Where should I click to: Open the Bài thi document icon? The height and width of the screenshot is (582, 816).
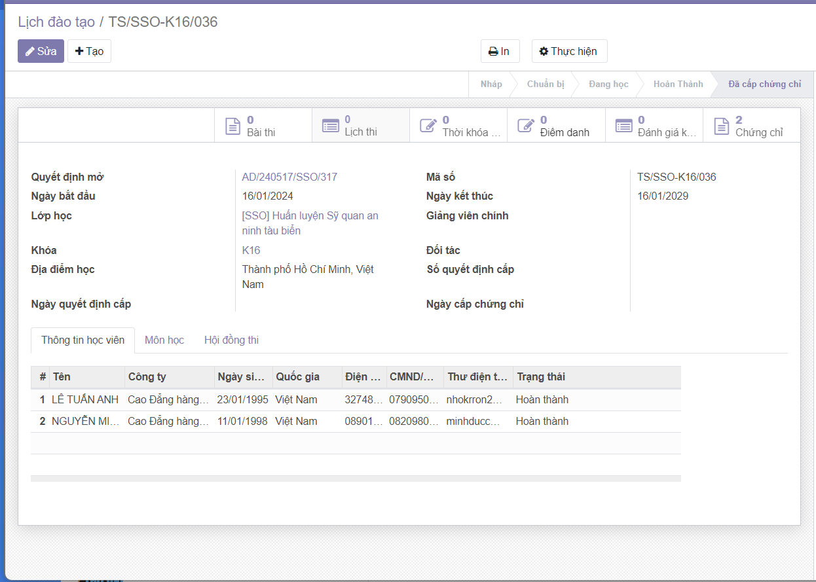pos(233,126)
